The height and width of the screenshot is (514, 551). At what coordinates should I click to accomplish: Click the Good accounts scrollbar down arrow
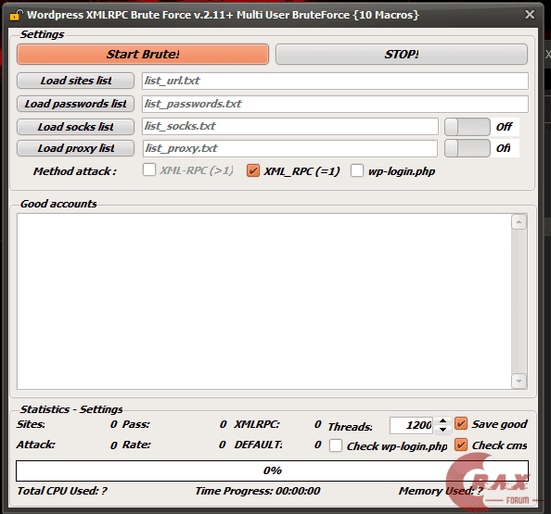point(519,381)
